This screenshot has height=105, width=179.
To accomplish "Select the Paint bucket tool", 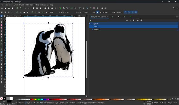I will tap(1, 61).
